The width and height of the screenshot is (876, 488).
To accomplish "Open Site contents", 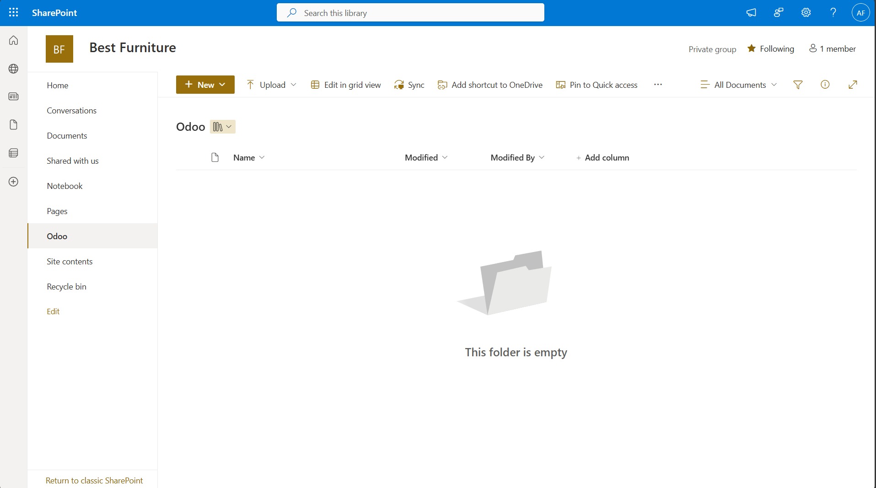I will click(70, 262).
